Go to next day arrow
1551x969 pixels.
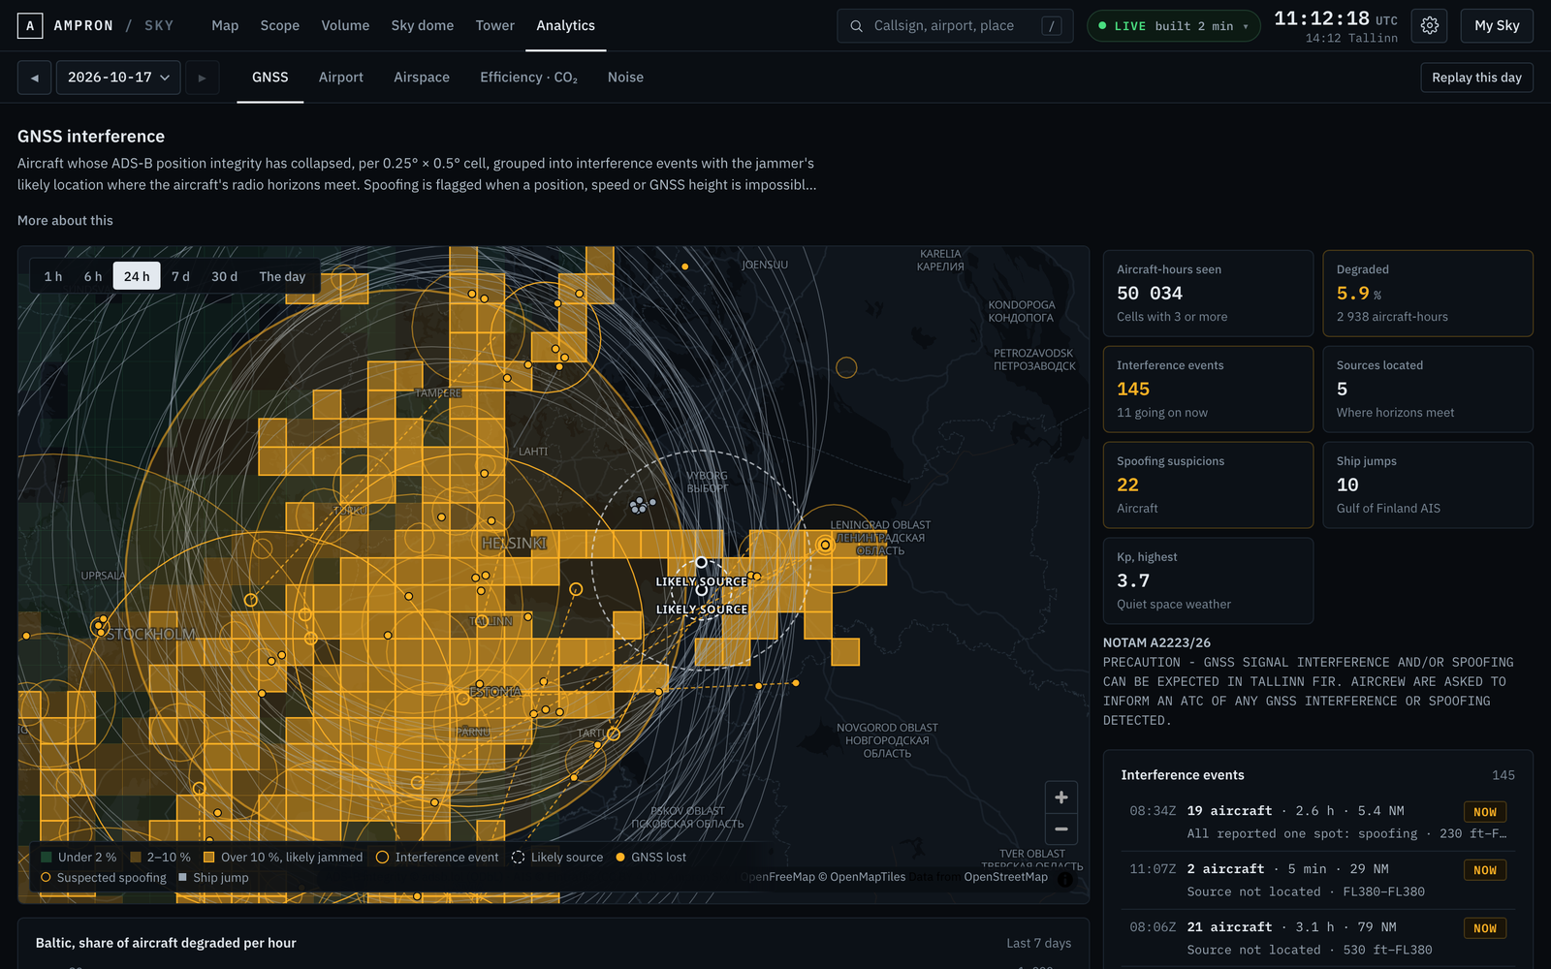pyautogui.click(x=202, y=78)
